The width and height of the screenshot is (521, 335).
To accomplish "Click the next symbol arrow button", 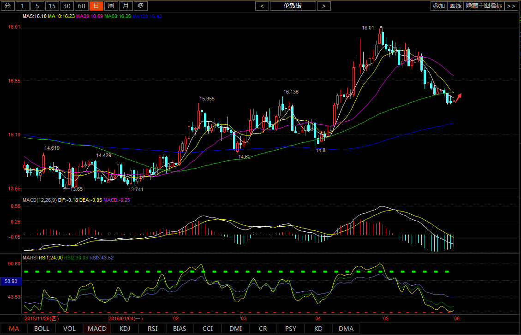I will [x=324, y=6].
